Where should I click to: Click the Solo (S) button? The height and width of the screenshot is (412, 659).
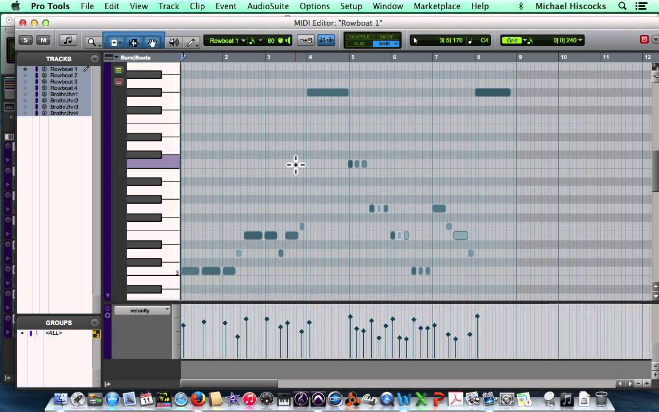pos(26,40)
